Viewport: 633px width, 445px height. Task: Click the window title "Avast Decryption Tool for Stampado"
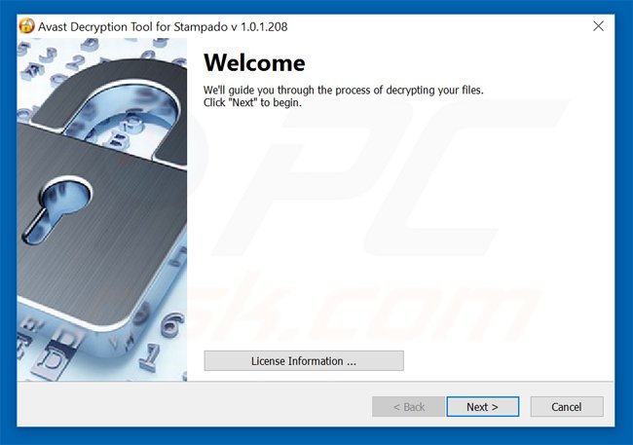coord(132,26)
